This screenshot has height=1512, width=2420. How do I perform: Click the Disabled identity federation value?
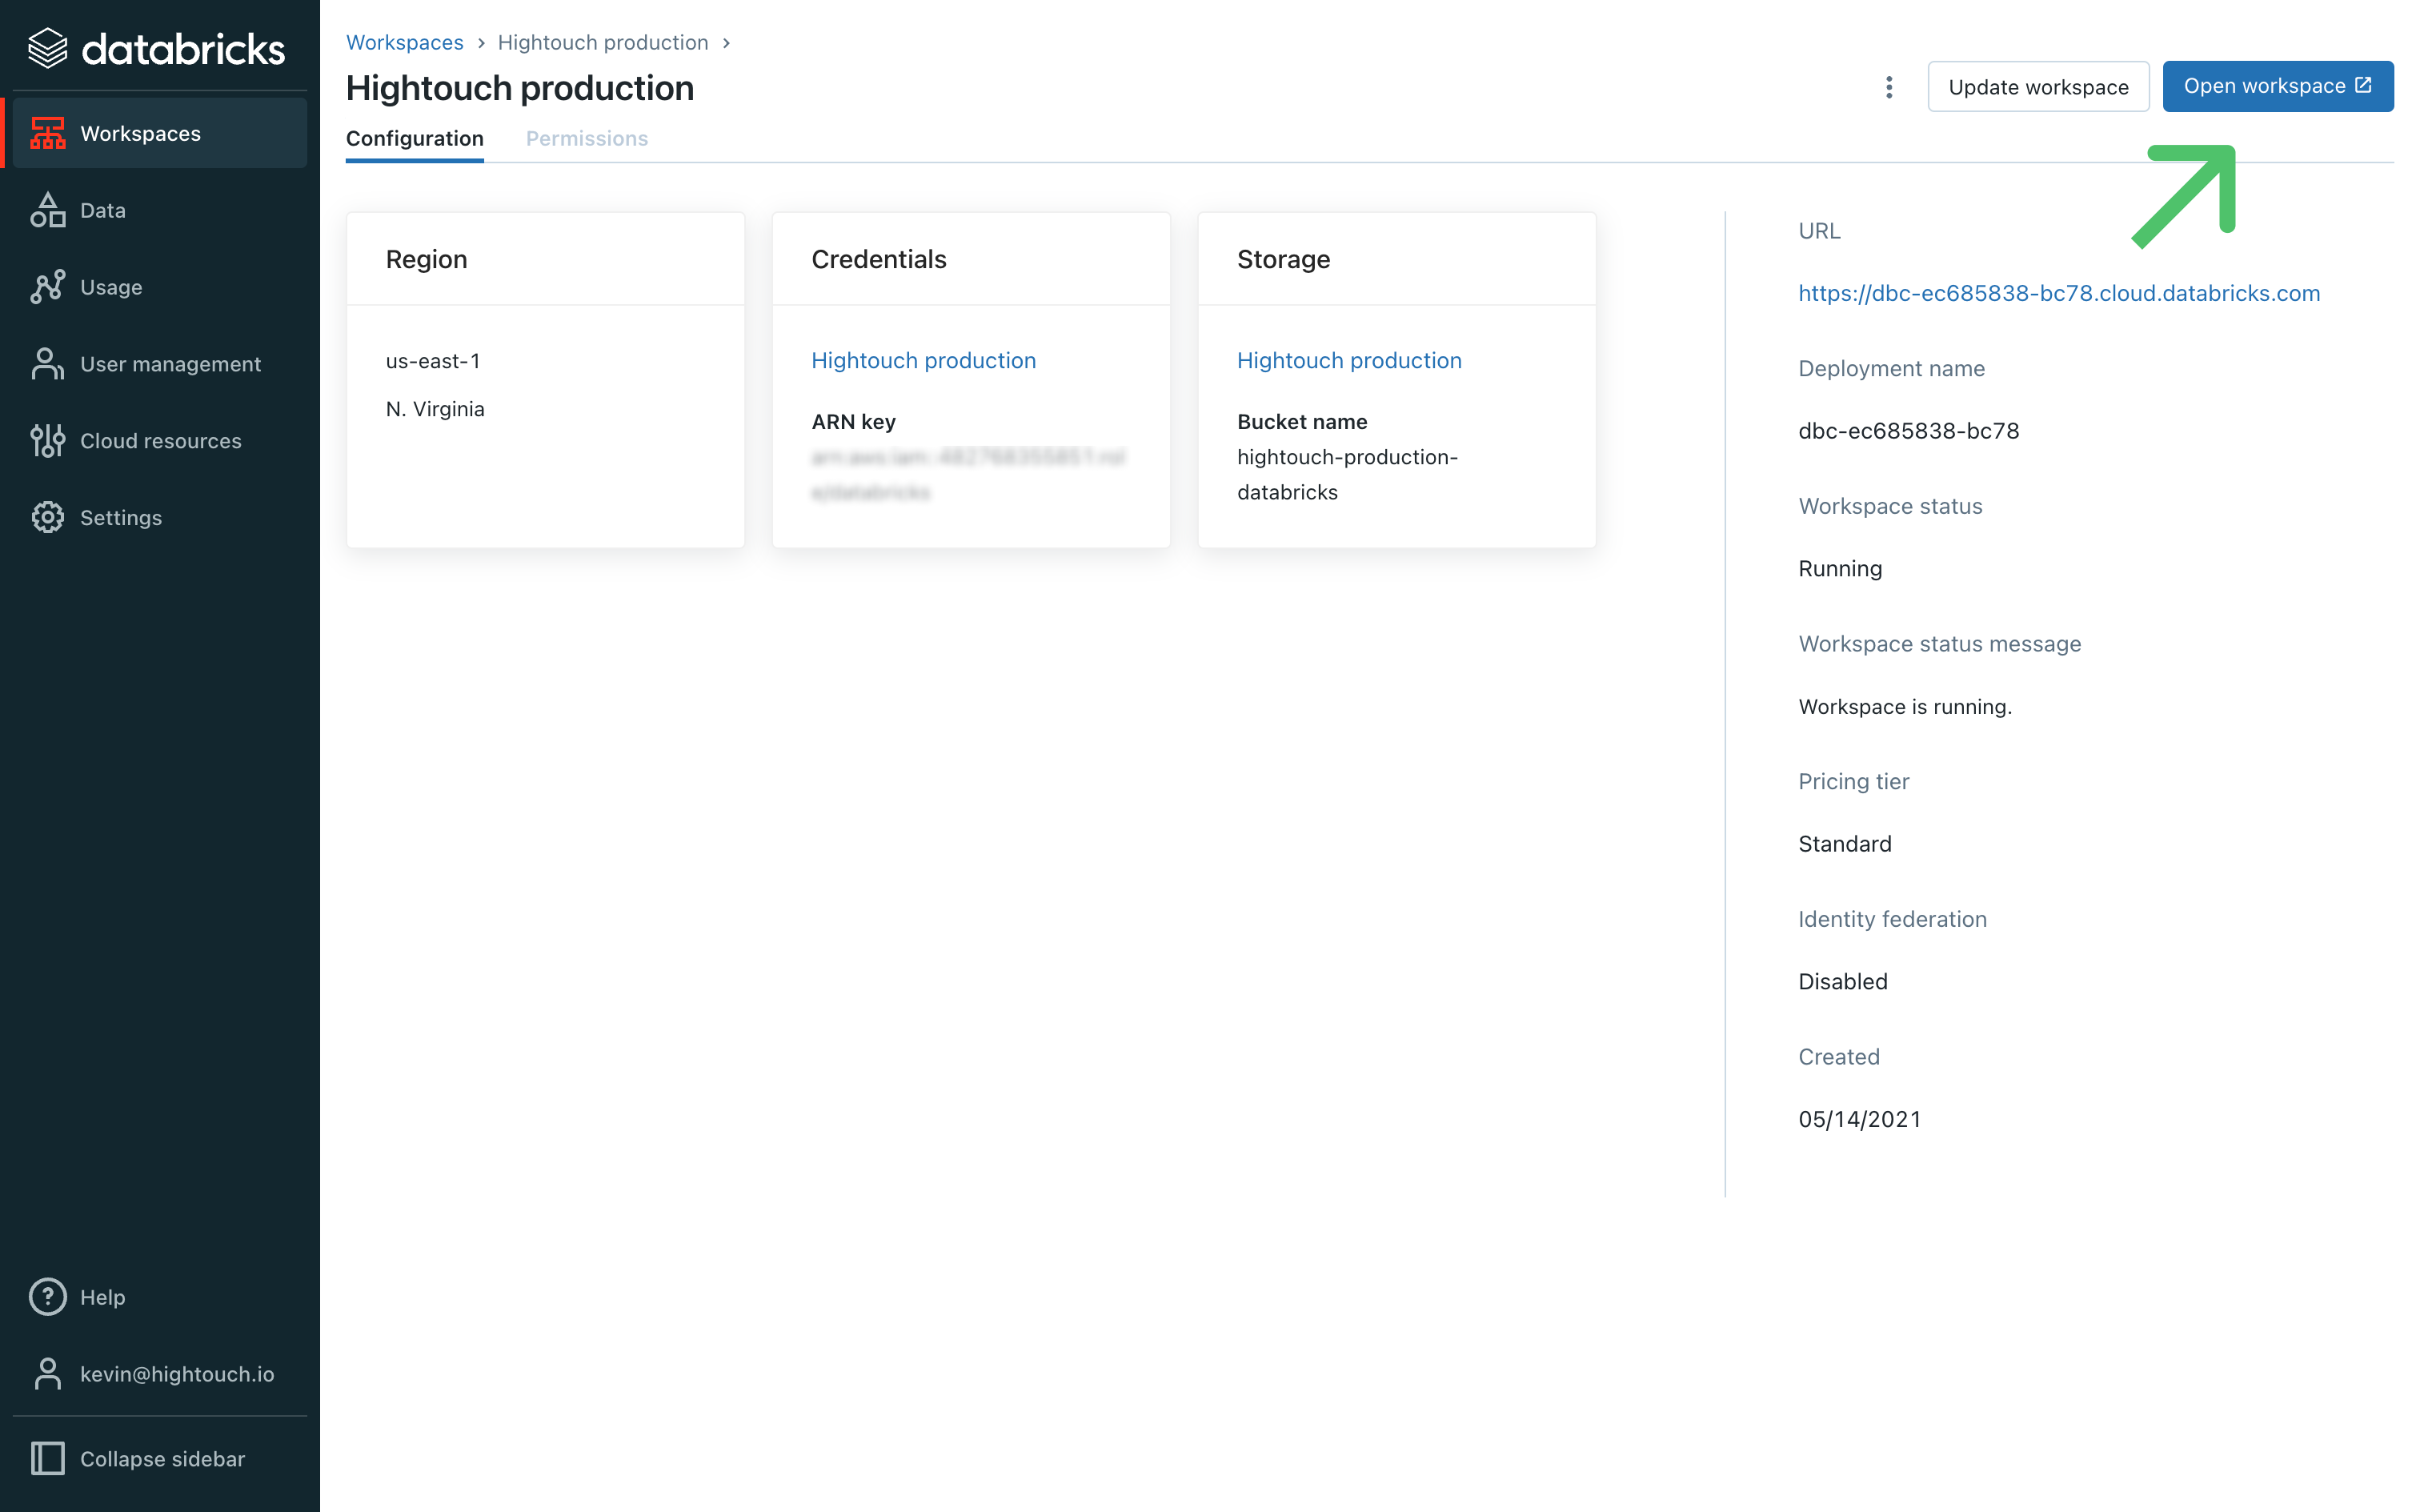1843,982
